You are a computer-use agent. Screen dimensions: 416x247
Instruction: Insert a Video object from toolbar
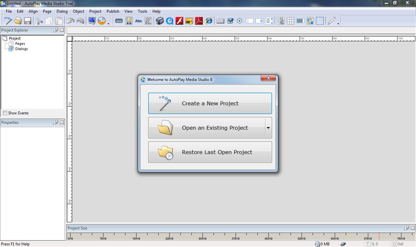(160, 21)
